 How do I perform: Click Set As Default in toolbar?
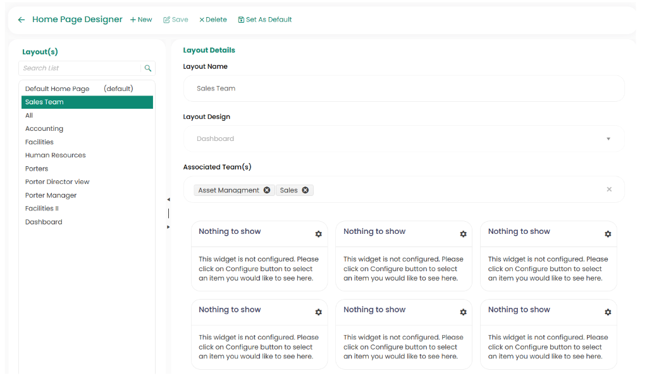pos(265,20)
